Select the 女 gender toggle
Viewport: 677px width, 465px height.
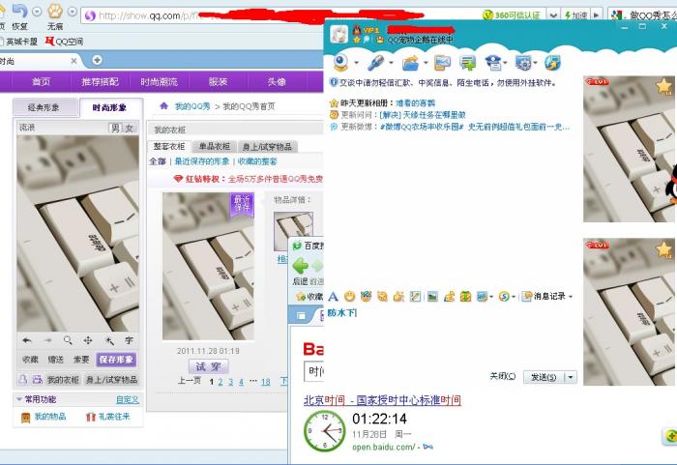point(129,128)
